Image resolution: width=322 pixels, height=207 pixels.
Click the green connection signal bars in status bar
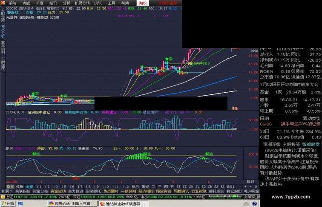coord(225,196)
